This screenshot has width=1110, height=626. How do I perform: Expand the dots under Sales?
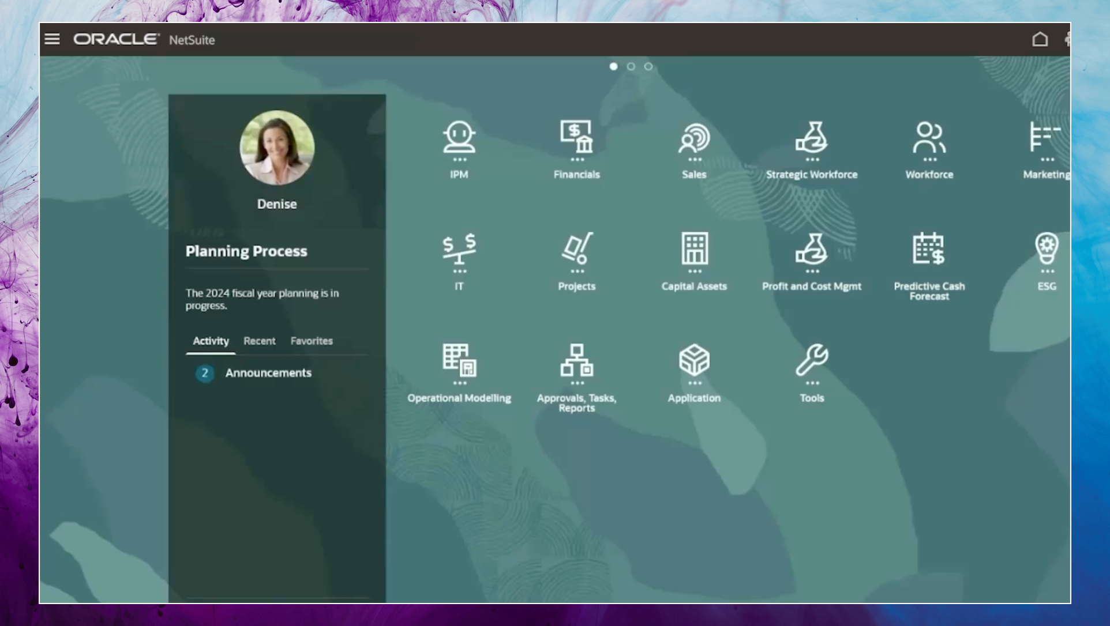695,160
